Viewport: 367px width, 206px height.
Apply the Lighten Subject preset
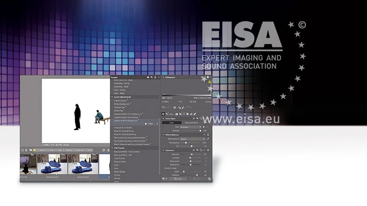pos(120,101)
